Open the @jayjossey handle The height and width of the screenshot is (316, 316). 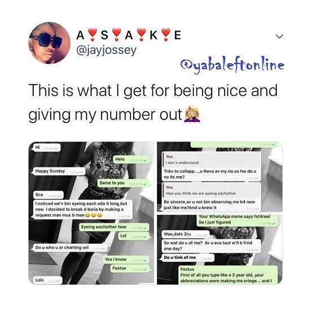pos(107,50)
